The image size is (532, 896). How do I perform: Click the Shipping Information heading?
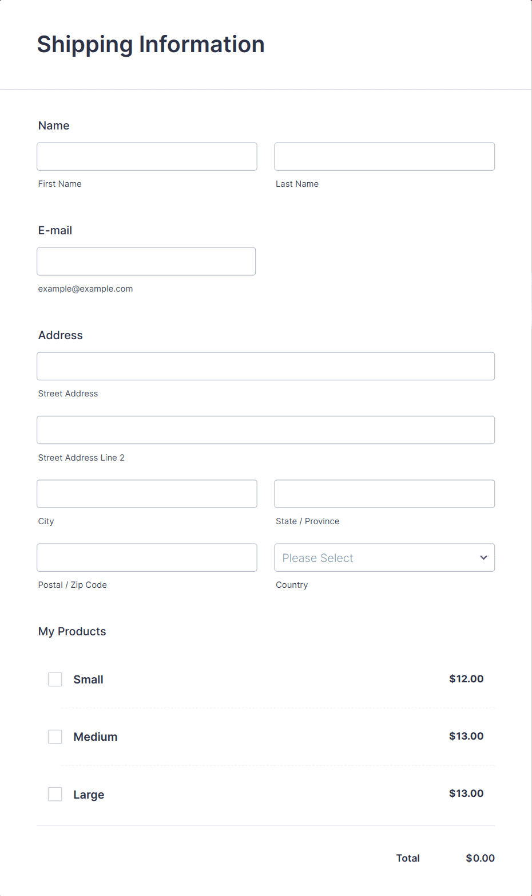coord(151,44)
